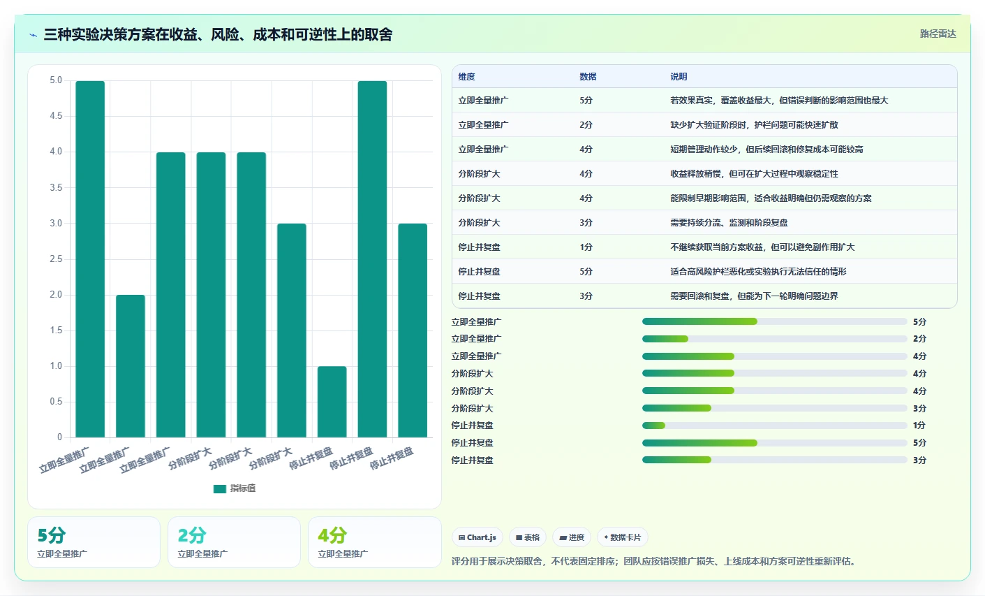Click the 2.5 y-axis tick label

click(x=56, y=259)
